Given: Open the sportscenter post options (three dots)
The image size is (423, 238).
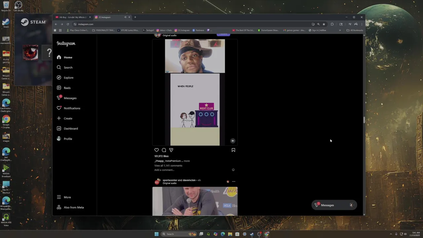Looking at the screenshot, I should click(234, 181).
